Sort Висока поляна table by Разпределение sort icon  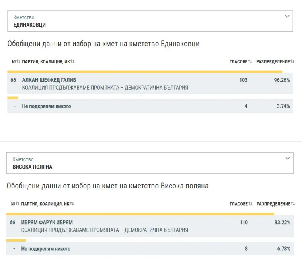tap(293, 204)
